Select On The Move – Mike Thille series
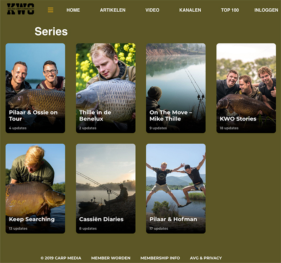 click(x=176, y=88)
